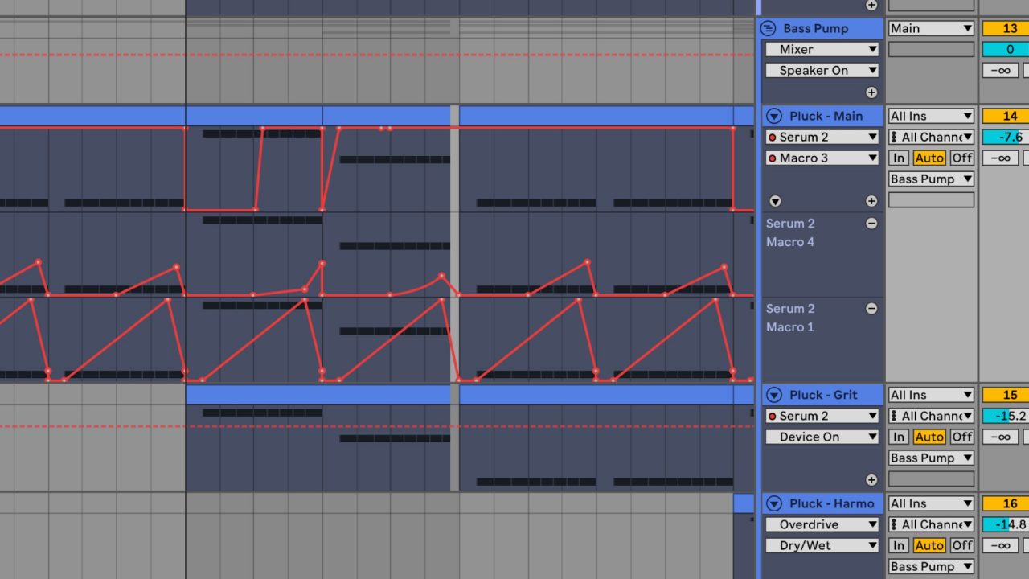Open the Dry/Wet control chooser on Pluck - Harmo

(822, 545)
